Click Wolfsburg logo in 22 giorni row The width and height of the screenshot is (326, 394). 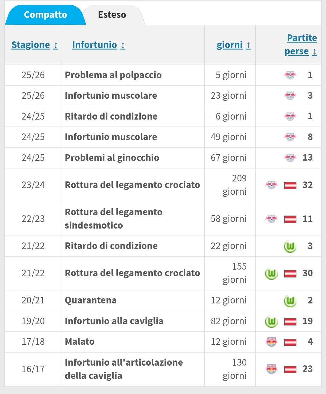coord(290,246)
